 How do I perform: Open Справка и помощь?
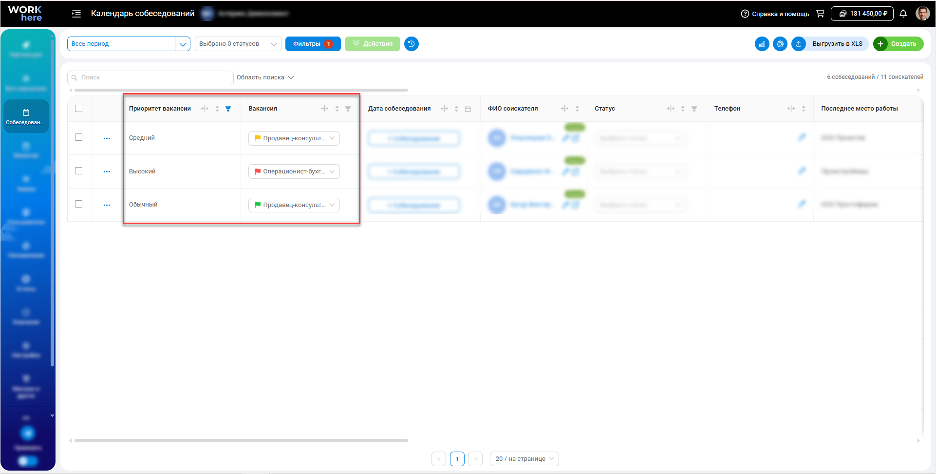click(775, 14)
